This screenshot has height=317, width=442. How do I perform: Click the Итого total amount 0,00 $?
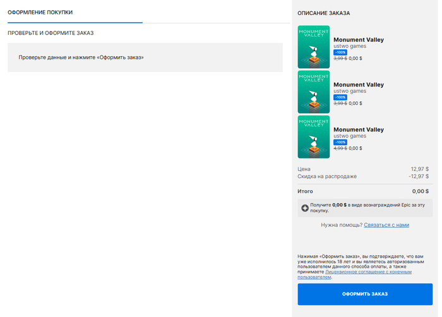[420, 191]
